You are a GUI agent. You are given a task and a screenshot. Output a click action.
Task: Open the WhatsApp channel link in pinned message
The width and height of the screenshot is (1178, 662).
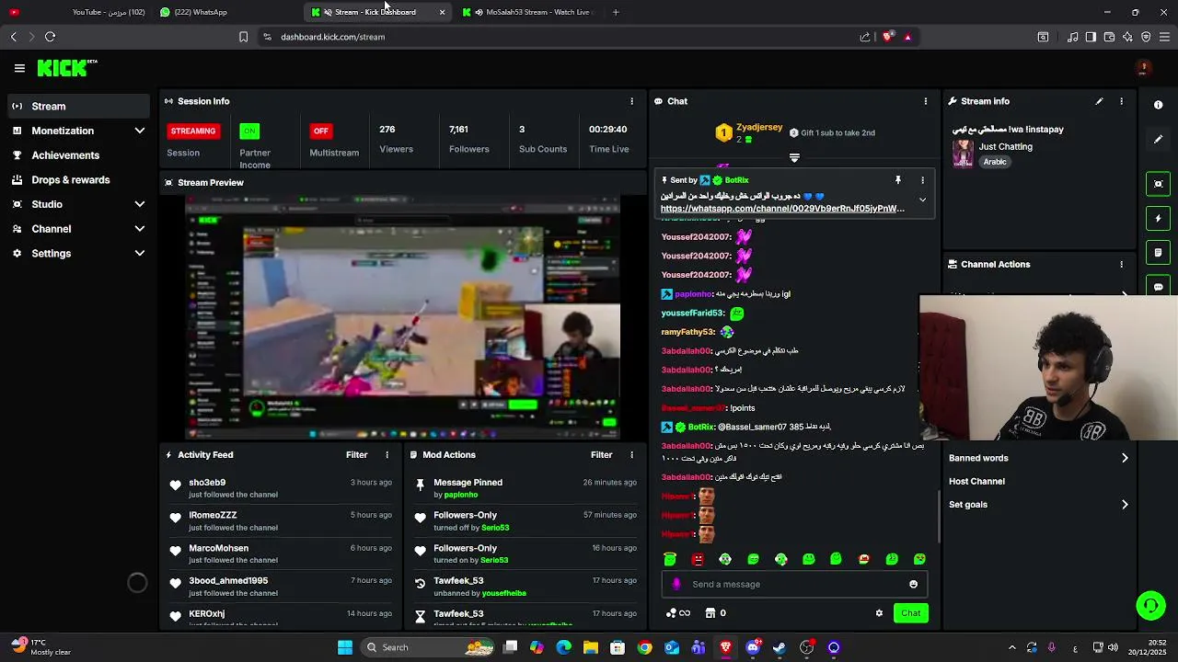[x=782, y=209]
